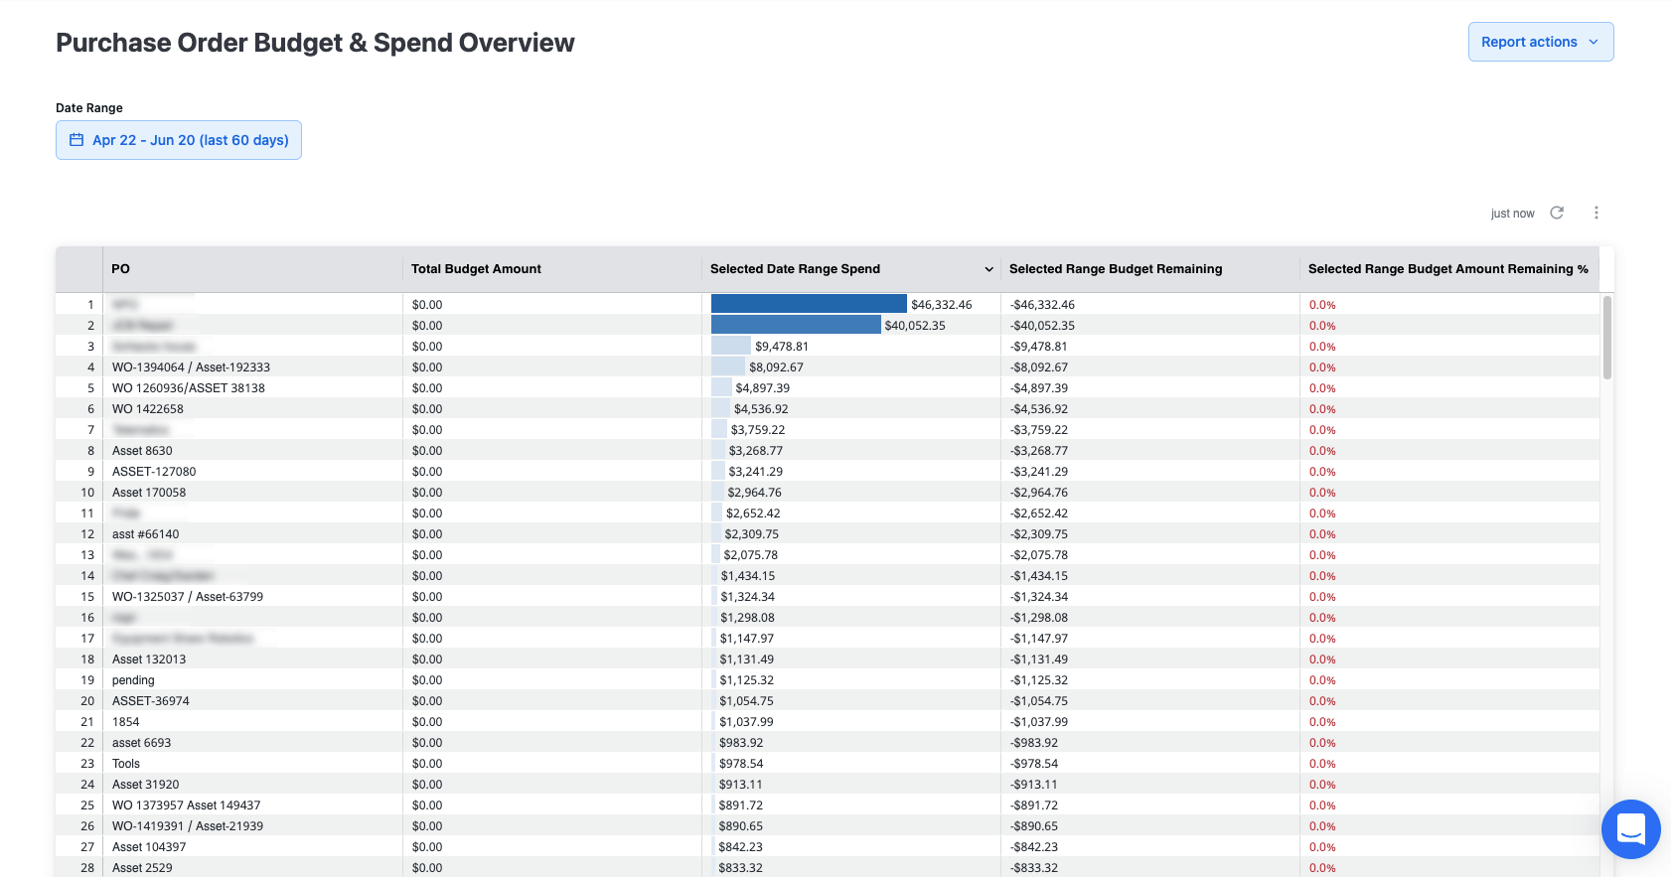Click the calendar icon in date range
The image size is (1671, 877).
[x=76, y=140]
